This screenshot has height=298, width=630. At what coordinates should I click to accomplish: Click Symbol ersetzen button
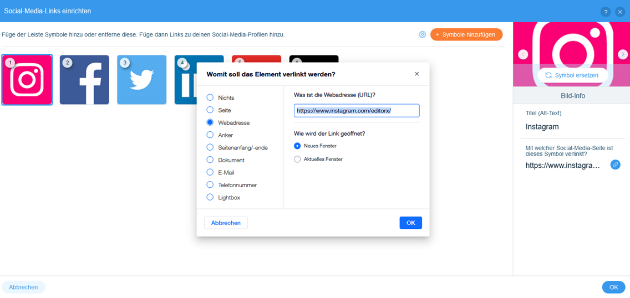click(572, 75)
